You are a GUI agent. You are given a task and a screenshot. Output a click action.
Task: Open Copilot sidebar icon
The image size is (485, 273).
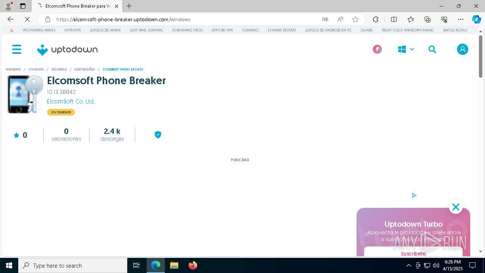(476, 19)
